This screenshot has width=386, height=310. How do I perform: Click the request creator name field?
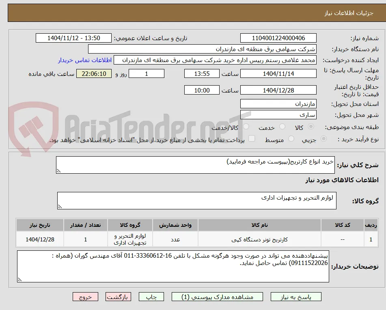(215, 60)
